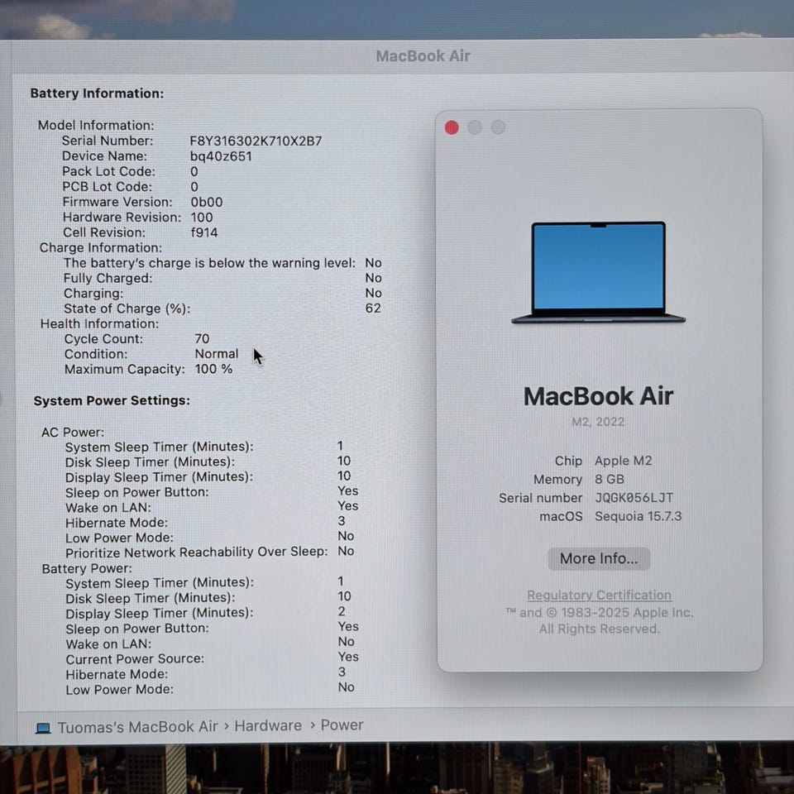Click the grey minimize button of About window
The height and width of the screenshot is (794, 794).
coord(475,127)
